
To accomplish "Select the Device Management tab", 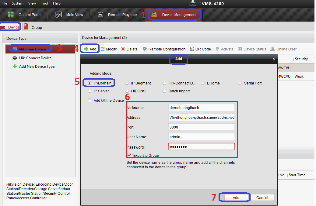I will (x=174, y=15).
